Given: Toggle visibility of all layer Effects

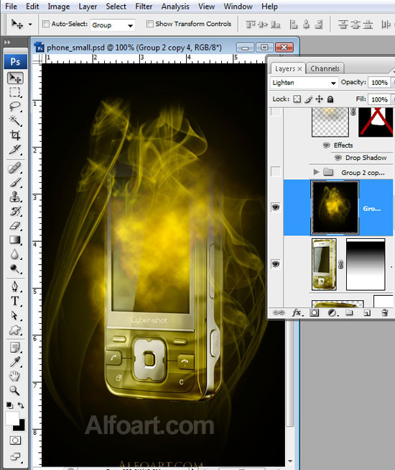Looking at the screenshot, I should 326,145.
